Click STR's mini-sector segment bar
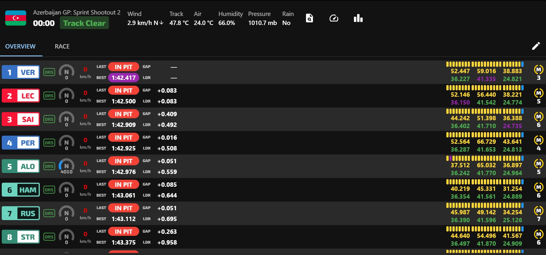Screen dimensions: 546x255 point(485,229)
